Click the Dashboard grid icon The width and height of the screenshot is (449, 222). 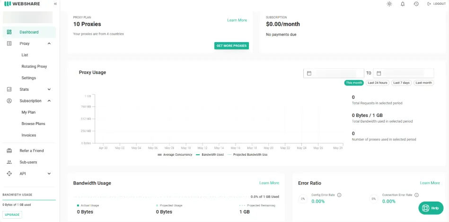pos(9,32)
